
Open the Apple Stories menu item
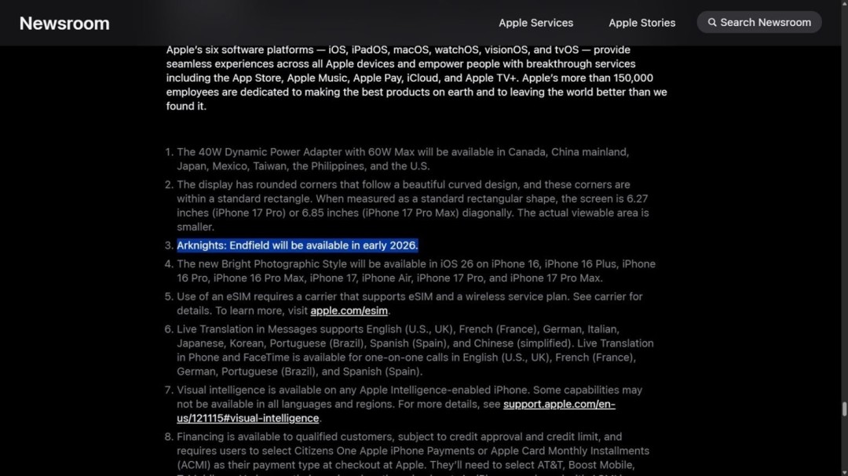pos(641,23)
